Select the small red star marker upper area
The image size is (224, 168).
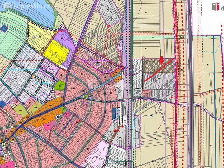point(108,26)
